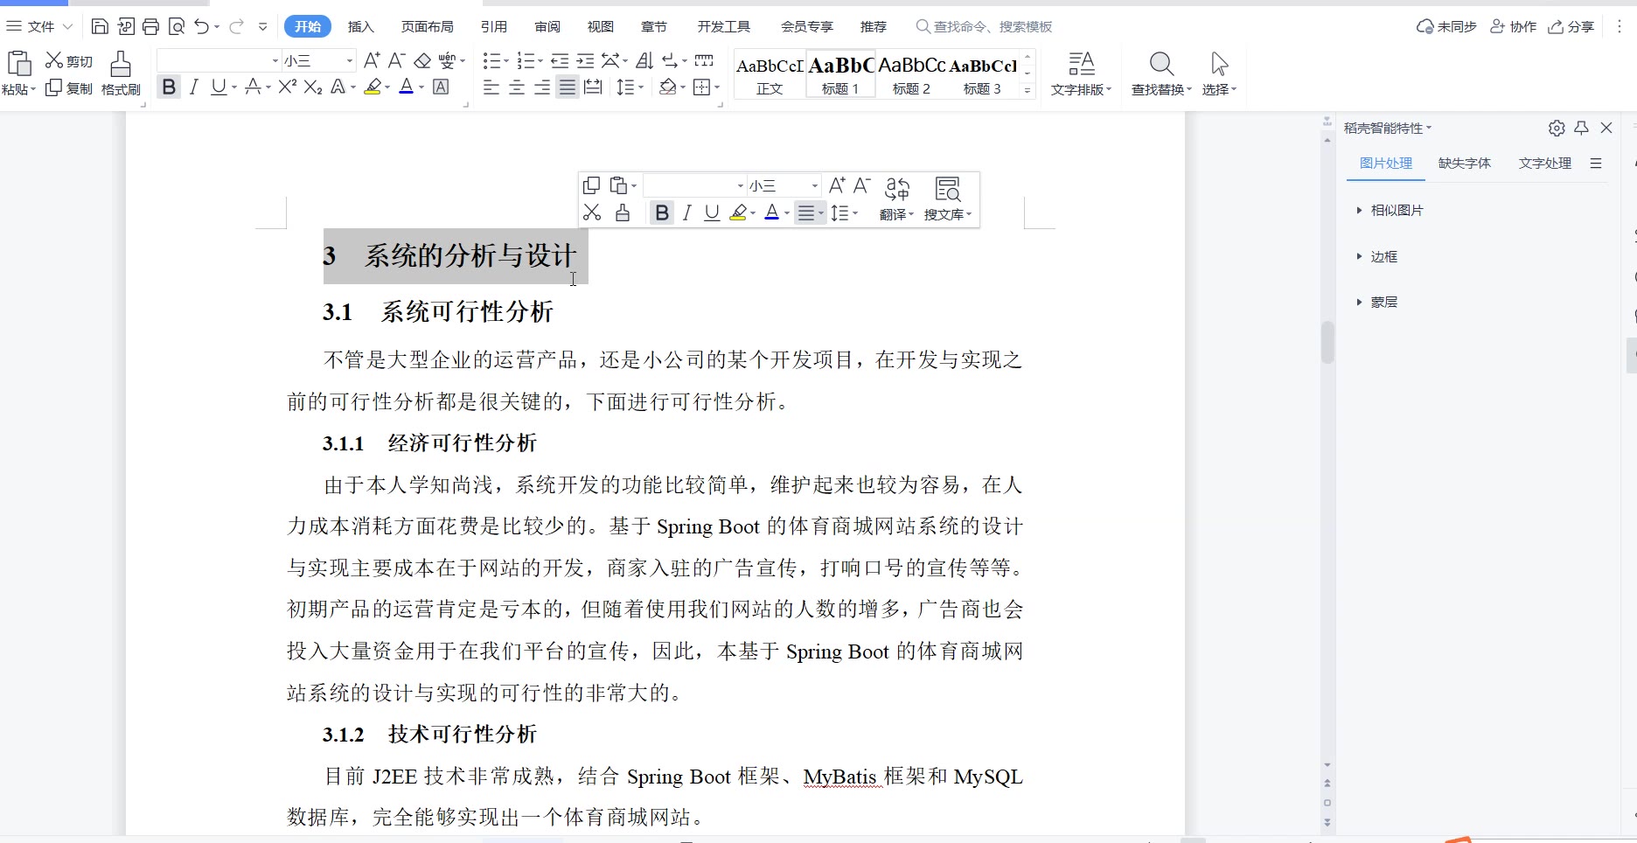Open Find and Replace (查找替换) tool
This screenshot has height=843, width=1637.
click(x=1160, y=73)
